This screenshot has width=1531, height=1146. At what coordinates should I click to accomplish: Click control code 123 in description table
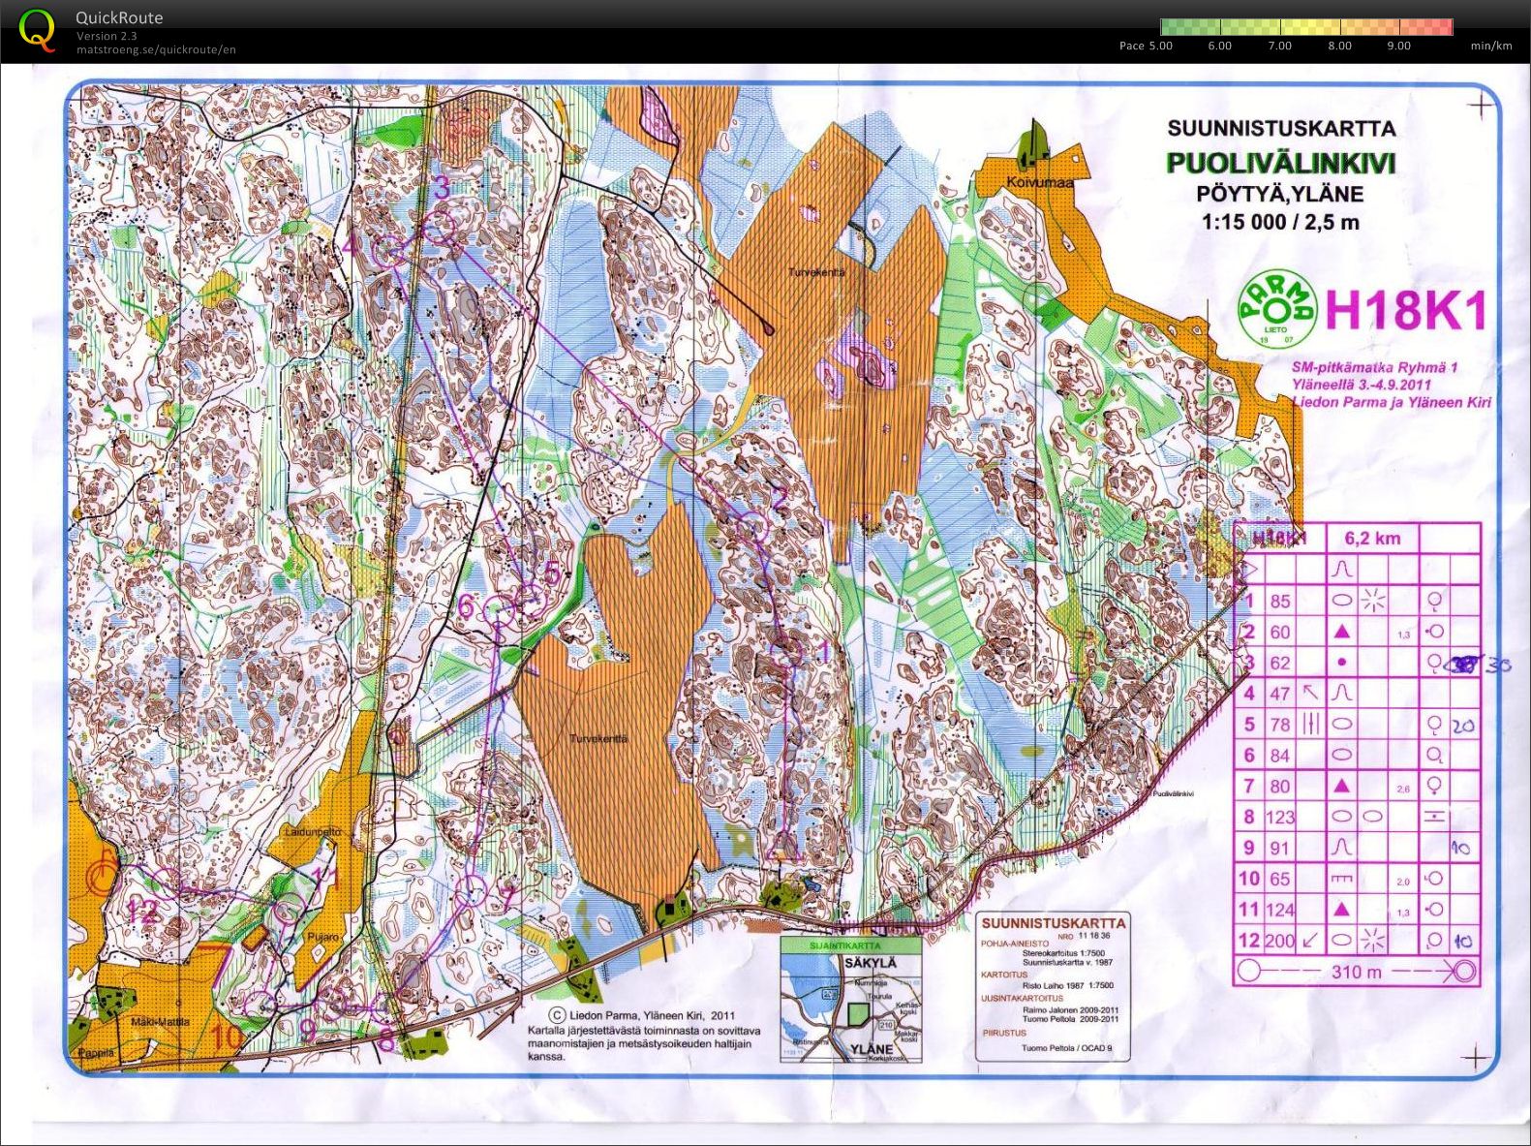coord(1281,817)
